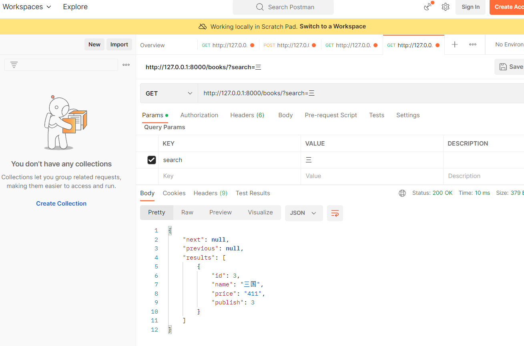Click the wrap lines icon in response
The height and width of the screenshot is (346, 524).
coord(335,213)
